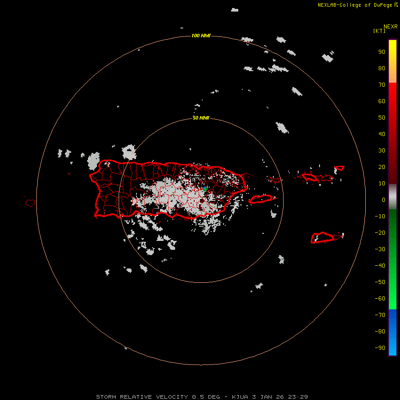Click the NEXR label above the color bar
The height and width of the screenshot is (400, 400).
(390, 27)
